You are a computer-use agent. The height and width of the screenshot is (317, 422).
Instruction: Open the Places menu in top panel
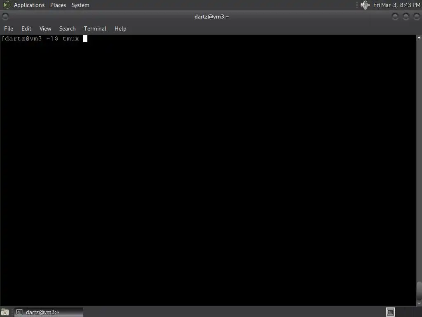coord(58,5)
